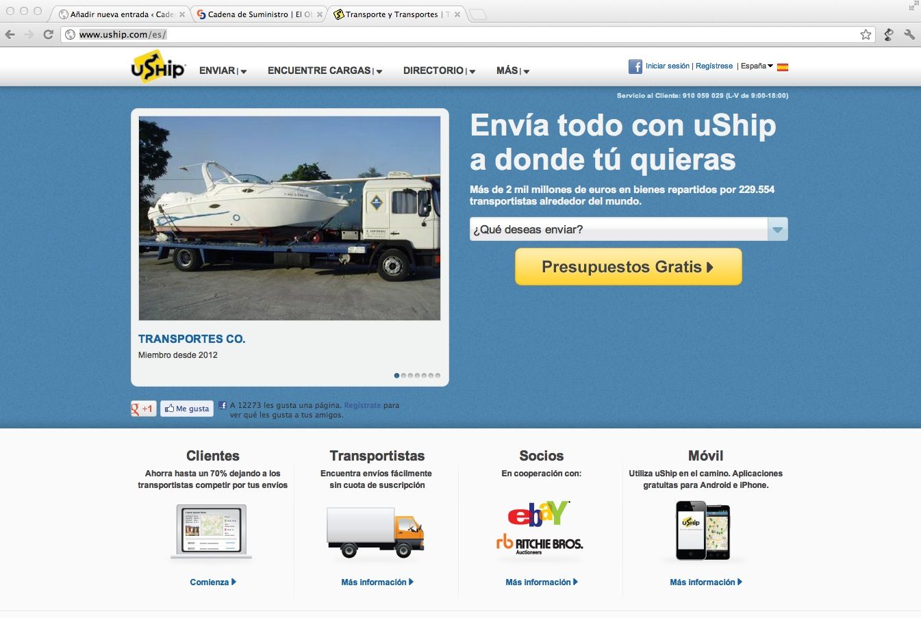Select the second carousel navigation dot
The height and width of the screenshot is (618, 921).
[x=403, y=375]
